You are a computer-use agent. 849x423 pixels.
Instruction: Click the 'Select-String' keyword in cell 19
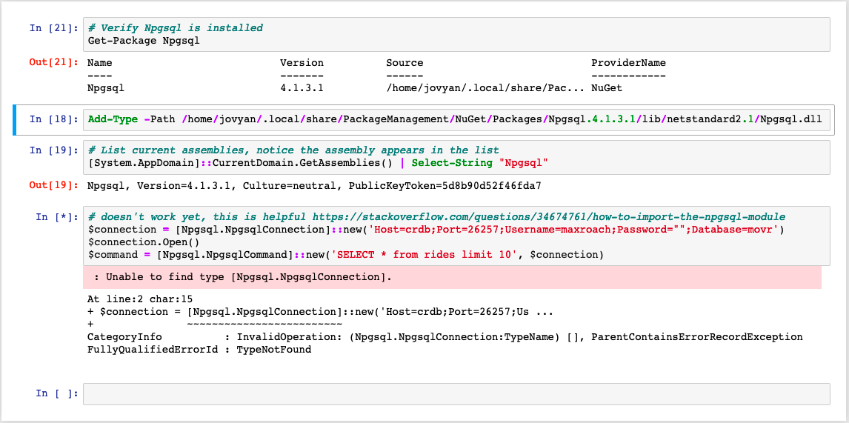point(452,163)
